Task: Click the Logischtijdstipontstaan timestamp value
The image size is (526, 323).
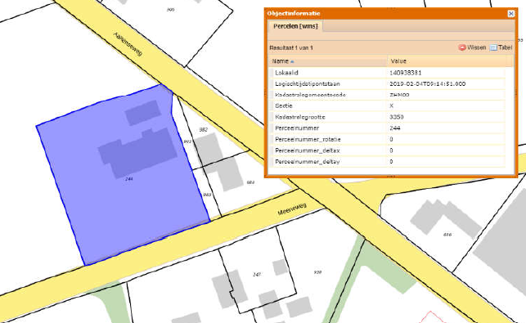Action: pyautogui.click(x=427, y=84)
